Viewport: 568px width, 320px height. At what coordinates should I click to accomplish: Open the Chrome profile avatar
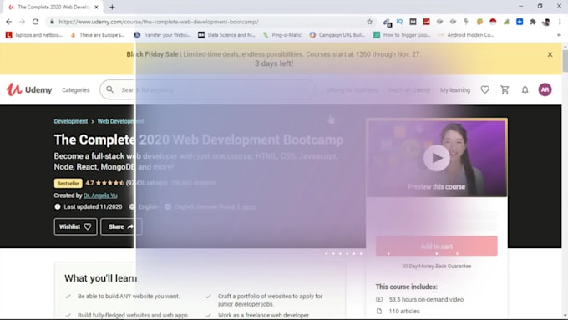(x=546, y=22)
